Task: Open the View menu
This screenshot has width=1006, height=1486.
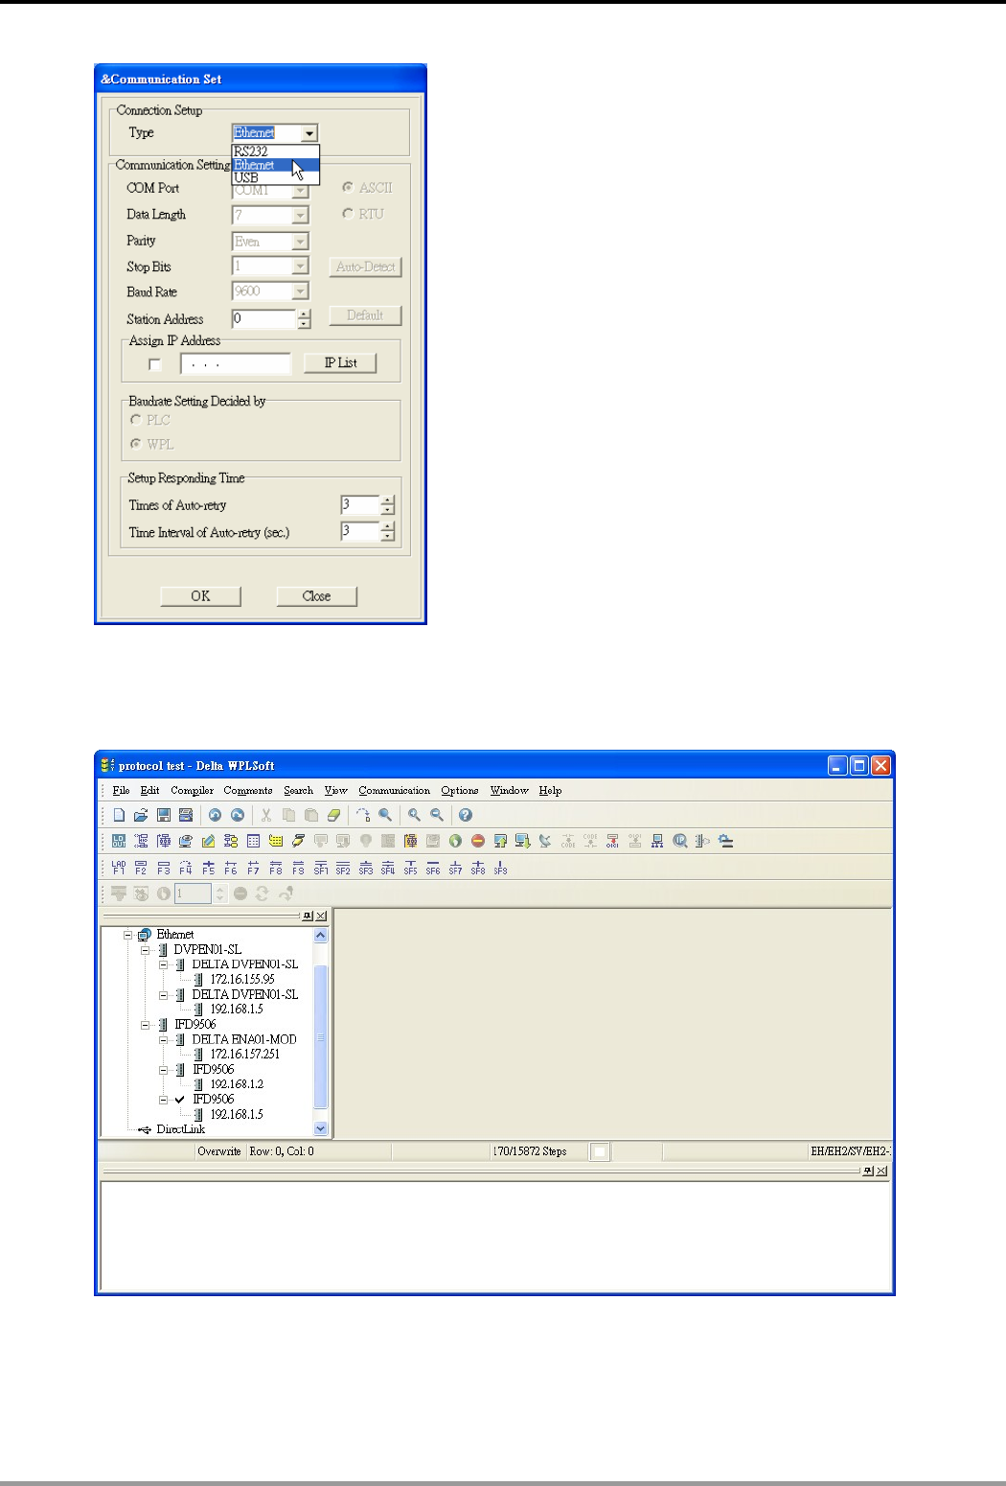Action: 335,791
